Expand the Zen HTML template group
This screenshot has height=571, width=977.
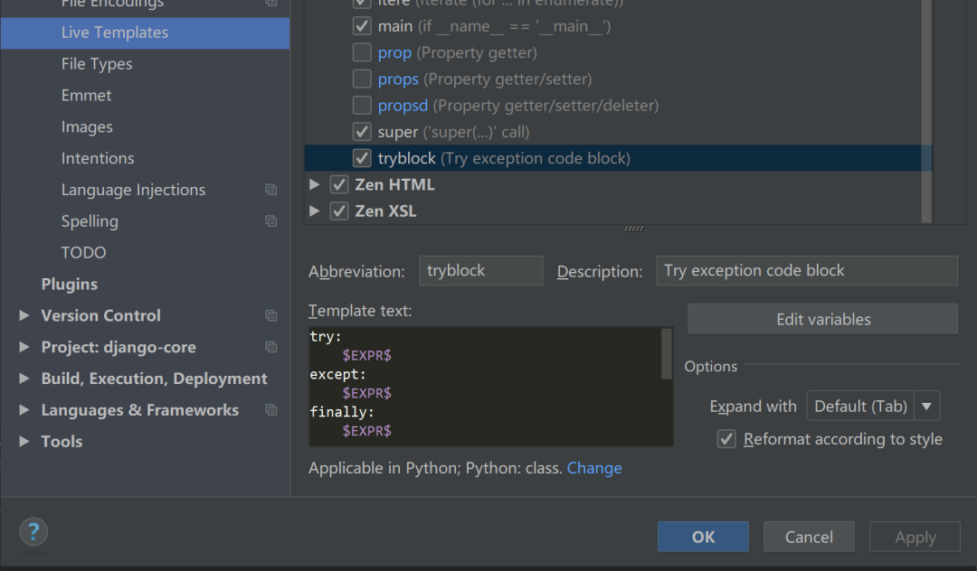315,185
